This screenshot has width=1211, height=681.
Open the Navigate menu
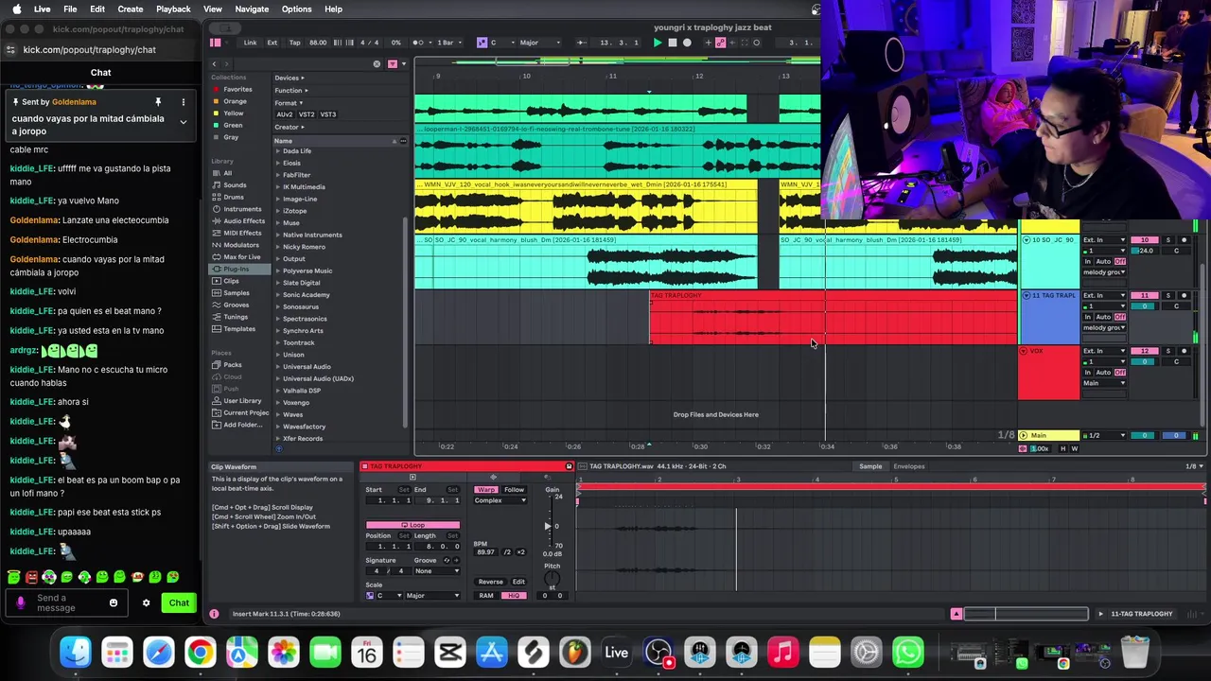click(x=252, y=9)
